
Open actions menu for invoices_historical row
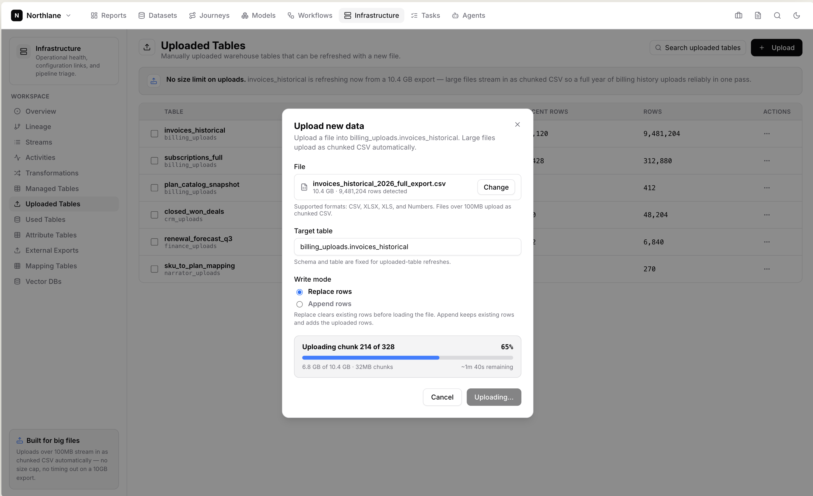(x=767, y=133)
